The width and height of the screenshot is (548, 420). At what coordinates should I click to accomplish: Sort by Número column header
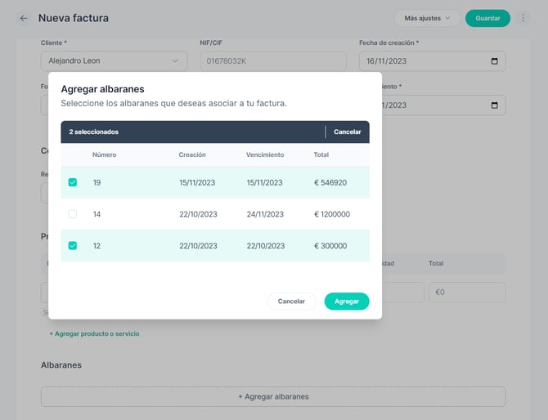(104, 154)
